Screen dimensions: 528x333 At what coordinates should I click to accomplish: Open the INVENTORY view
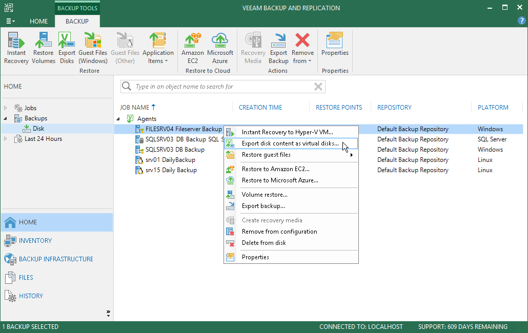pyautogui.click(x=57, y=241)
